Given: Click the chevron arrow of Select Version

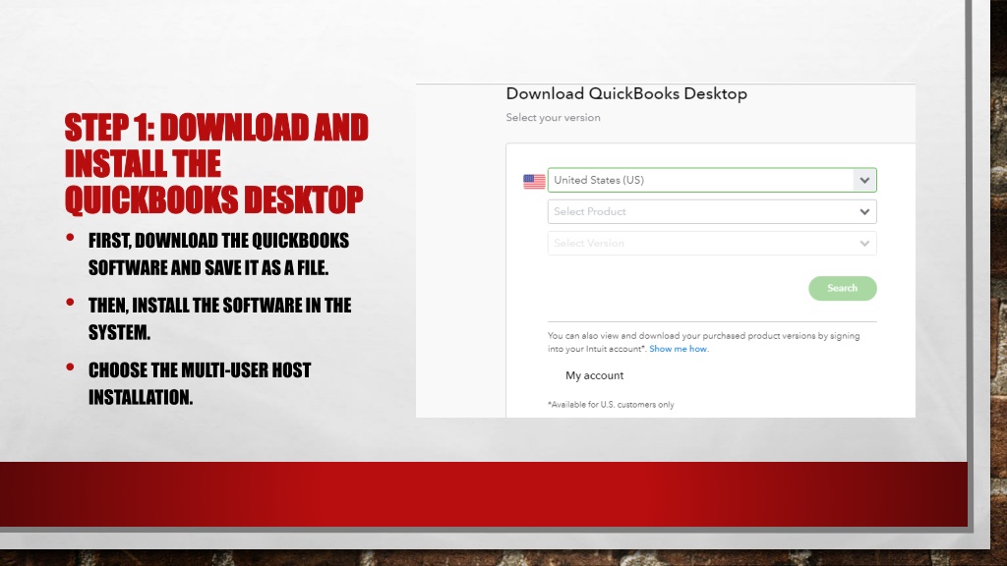Looking at the screenshot, I should (x=864, y=244).
